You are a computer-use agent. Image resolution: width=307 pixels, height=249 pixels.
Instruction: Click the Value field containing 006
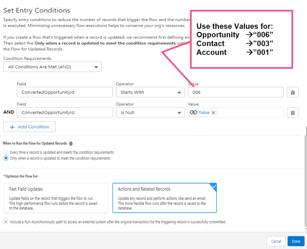236,92
